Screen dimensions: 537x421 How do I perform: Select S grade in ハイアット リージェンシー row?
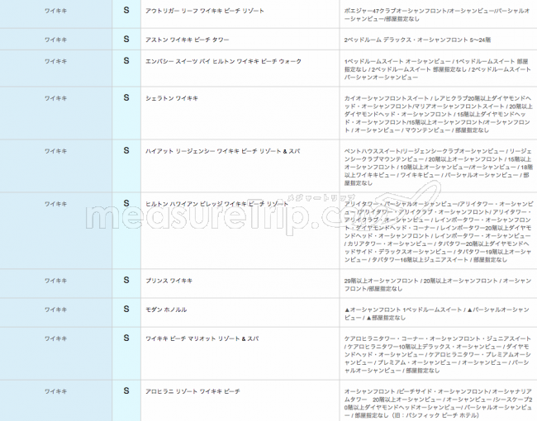pos(126,150)
